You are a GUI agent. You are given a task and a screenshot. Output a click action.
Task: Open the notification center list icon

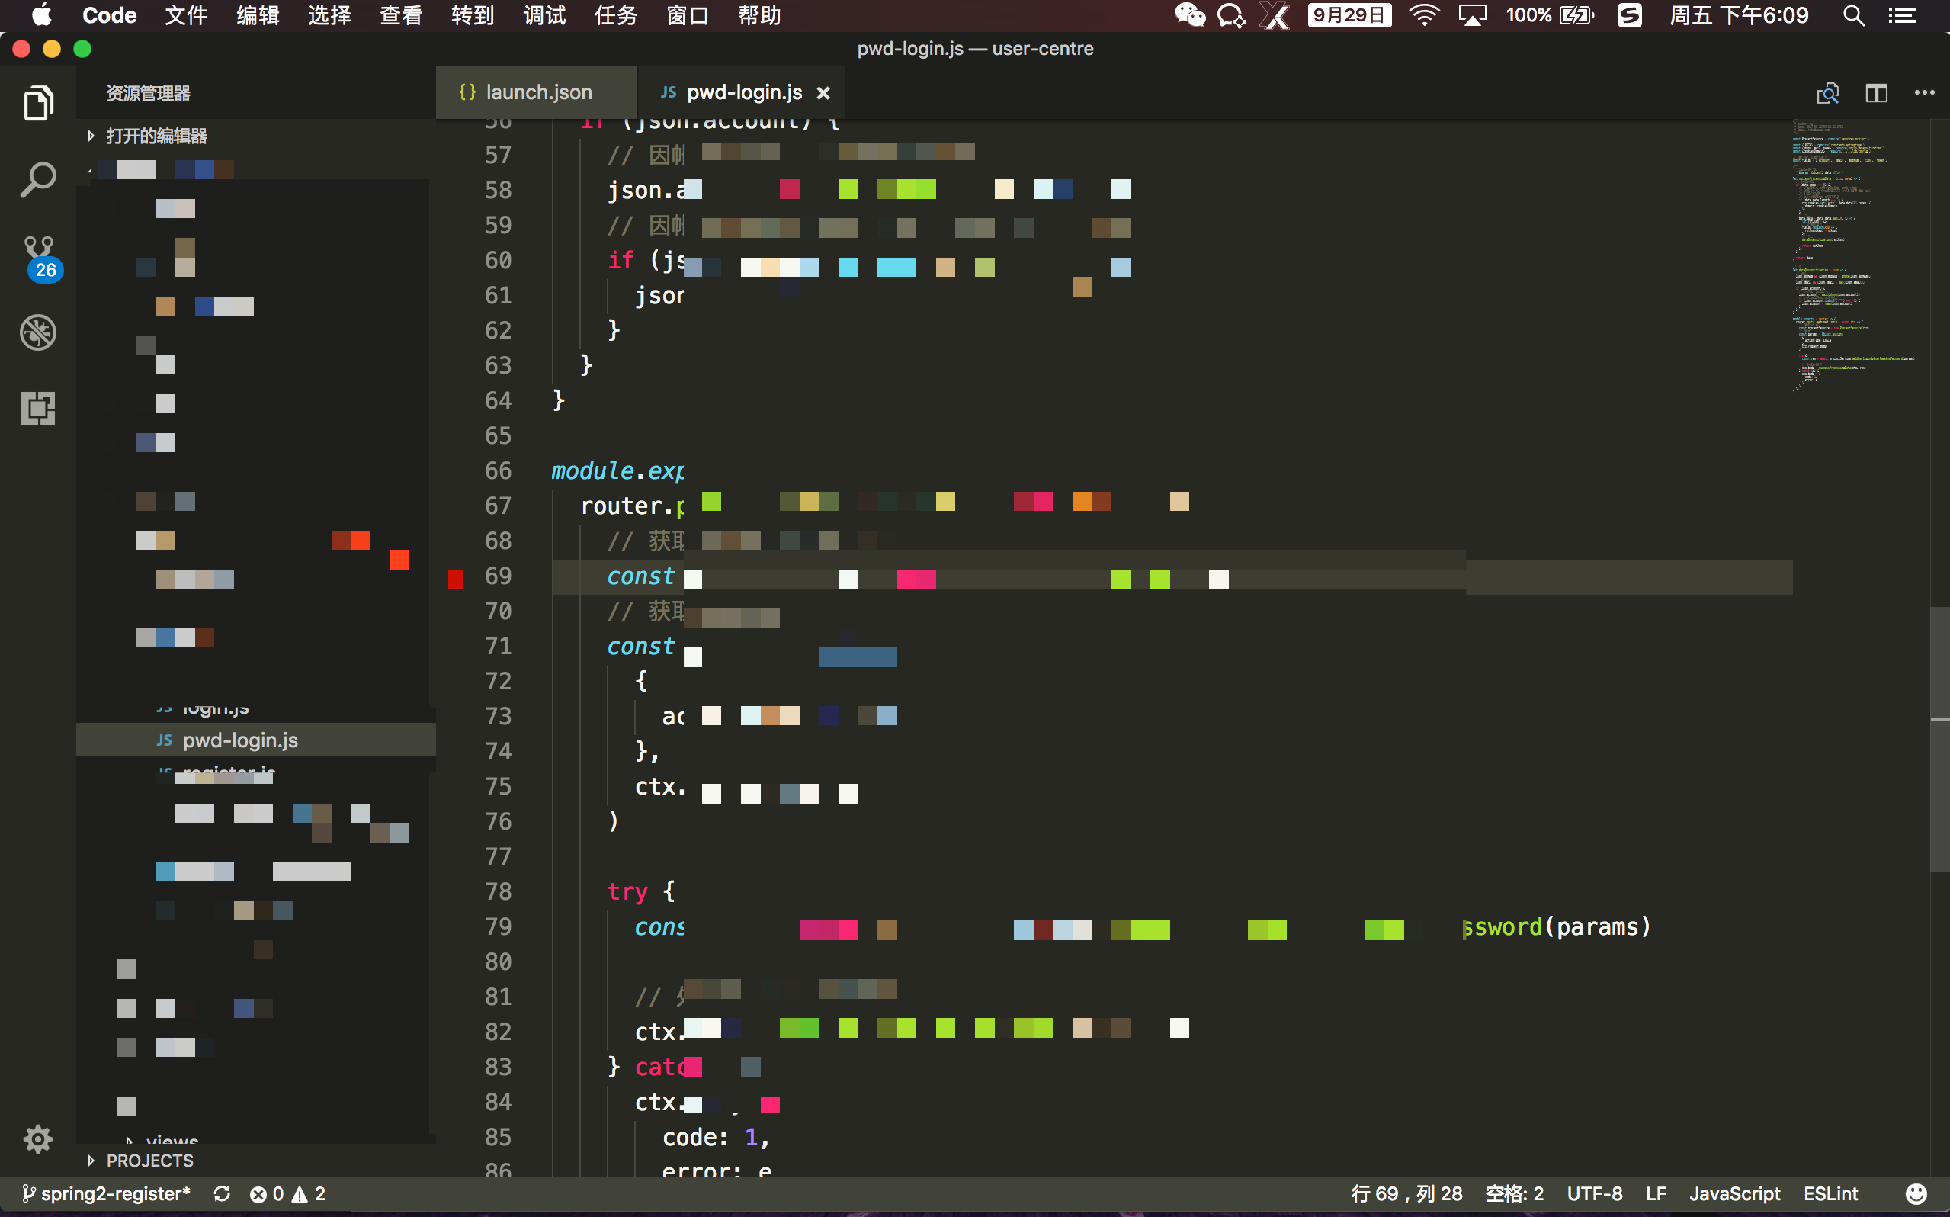pyautogui.click(x=1903, y=15)
